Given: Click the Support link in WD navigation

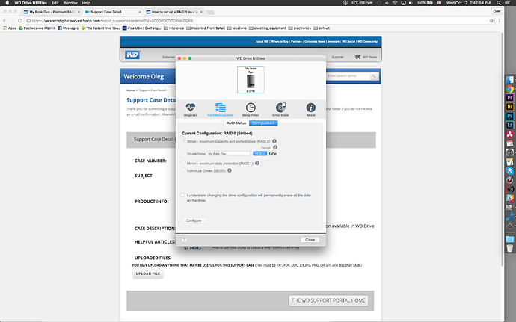Looking at the screenshot, I should (337, 57).
